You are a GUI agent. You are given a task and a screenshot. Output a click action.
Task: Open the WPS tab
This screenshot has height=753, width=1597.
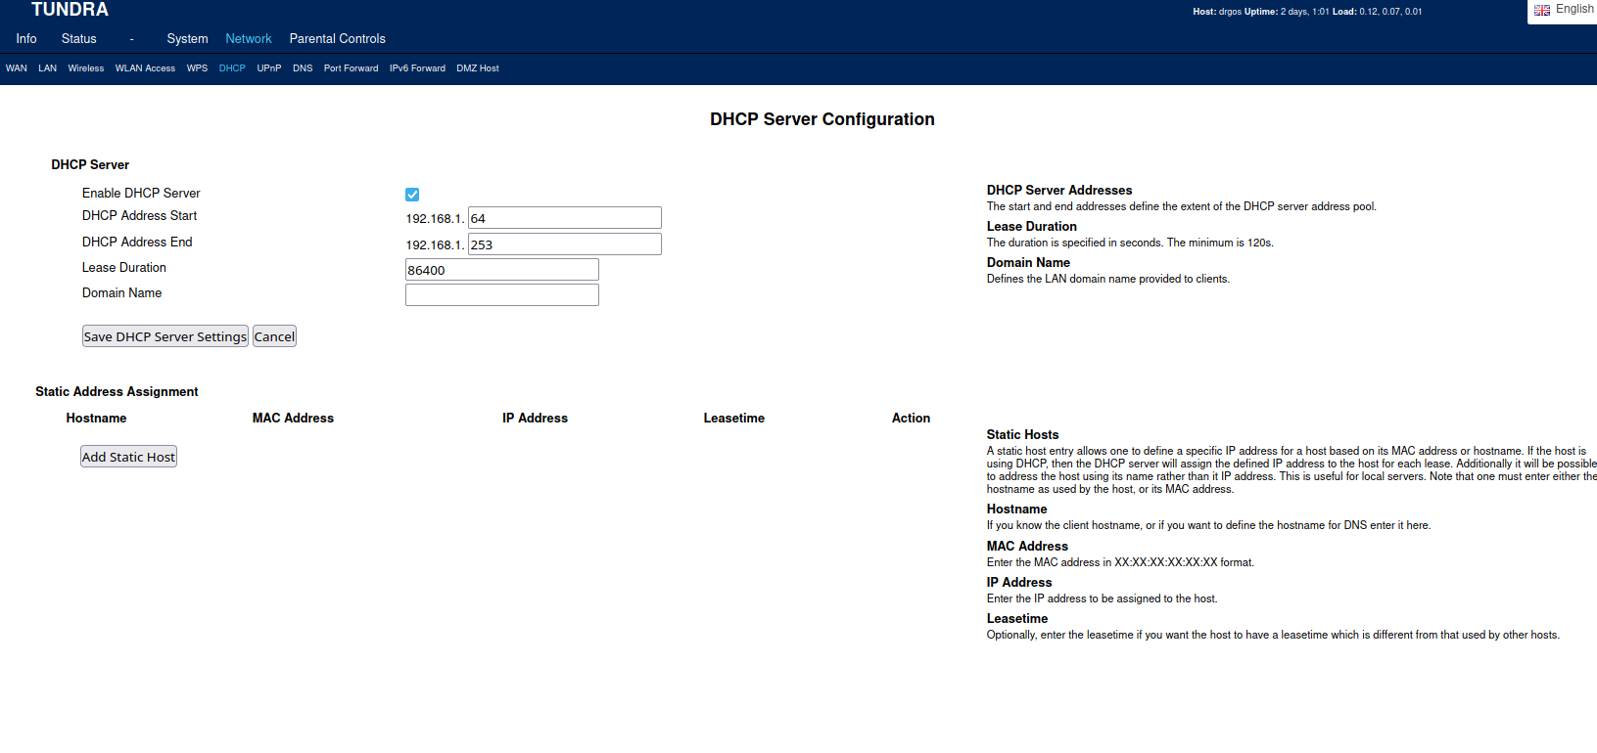pyautogui.click(x=197, y=68)
